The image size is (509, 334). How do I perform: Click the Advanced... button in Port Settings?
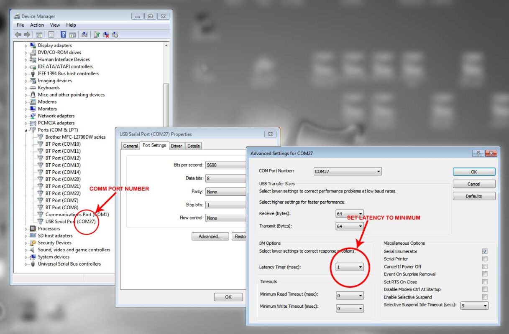(210, 236)
